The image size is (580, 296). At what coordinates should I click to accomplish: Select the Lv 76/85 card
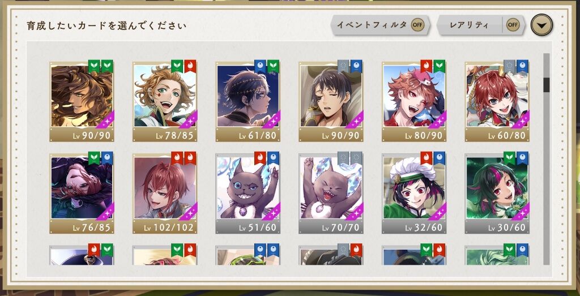pyautogui.click(x=82, y=193)
